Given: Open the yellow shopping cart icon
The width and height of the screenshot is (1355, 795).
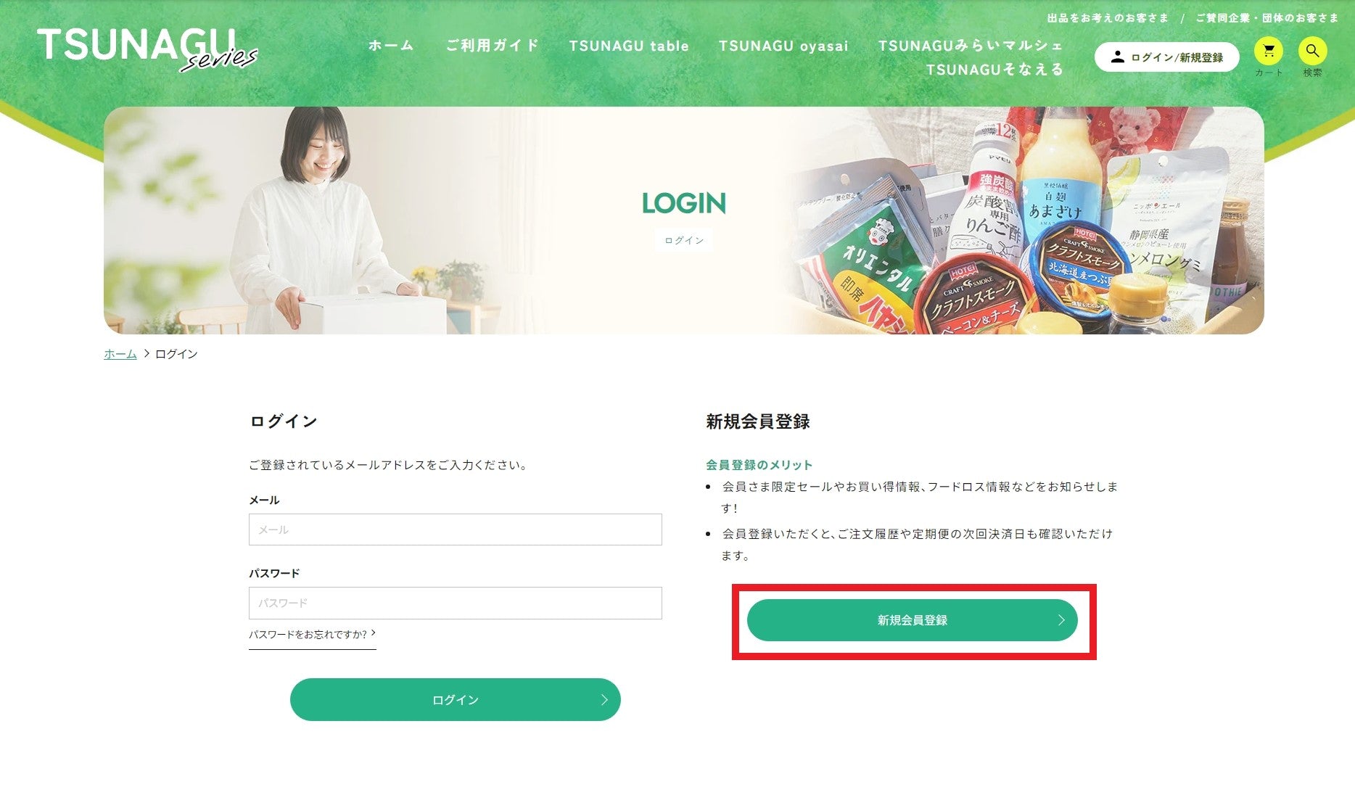Looking at the screenshot, I should click(1268, 52).
